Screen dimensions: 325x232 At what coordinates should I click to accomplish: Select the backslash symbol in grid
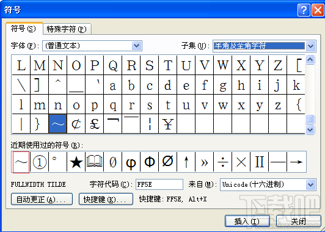point(21,85)
